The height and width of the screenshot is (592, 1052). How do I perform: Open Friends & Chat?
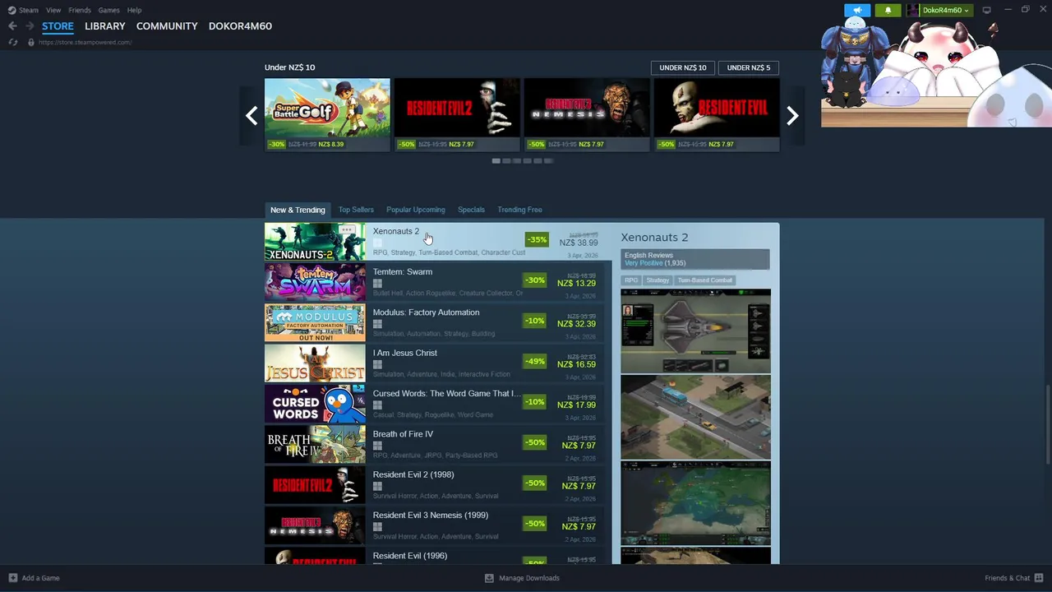pos(1014,578)
